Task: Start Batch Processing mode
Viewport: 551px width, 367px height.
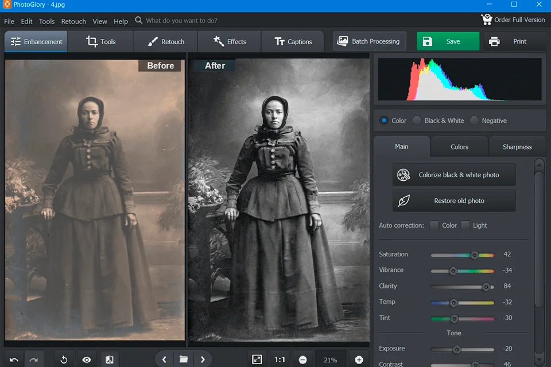Action: (x=369, y=41)
